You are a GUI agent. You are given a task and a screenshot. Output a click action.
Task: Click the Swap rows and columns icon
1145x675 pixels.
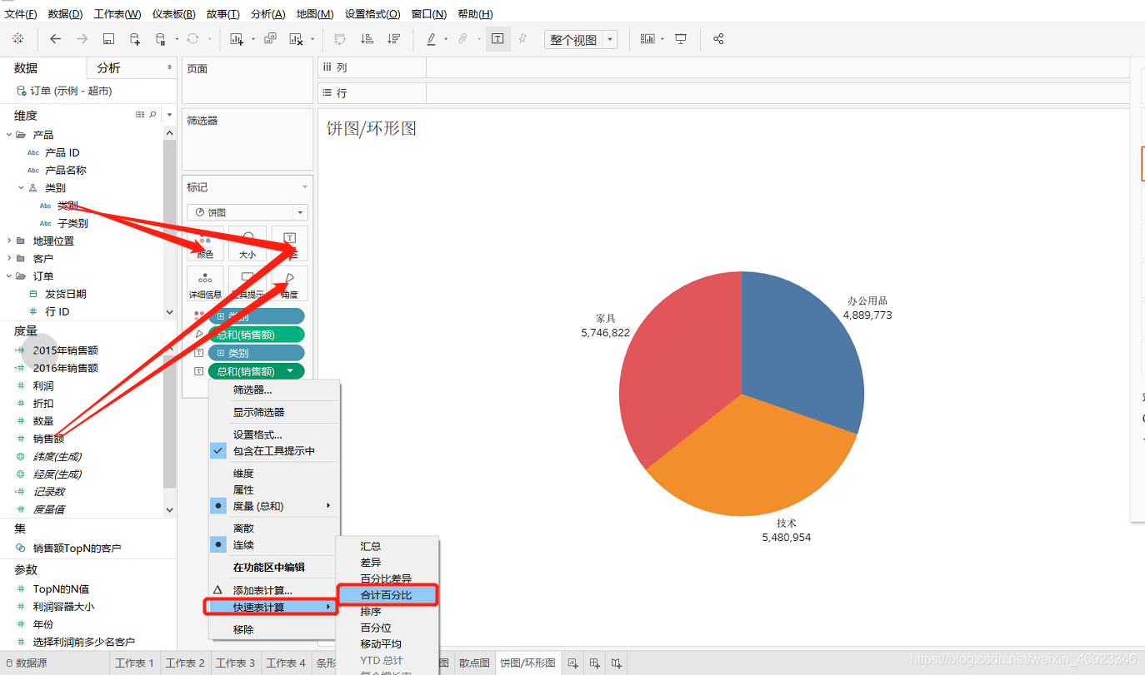[x=340, y=38]
